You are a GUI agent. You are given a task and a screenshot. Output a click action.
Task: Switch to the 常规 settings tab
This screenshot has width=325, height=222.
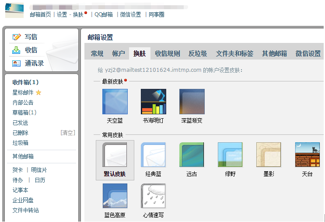pos(97,54)
